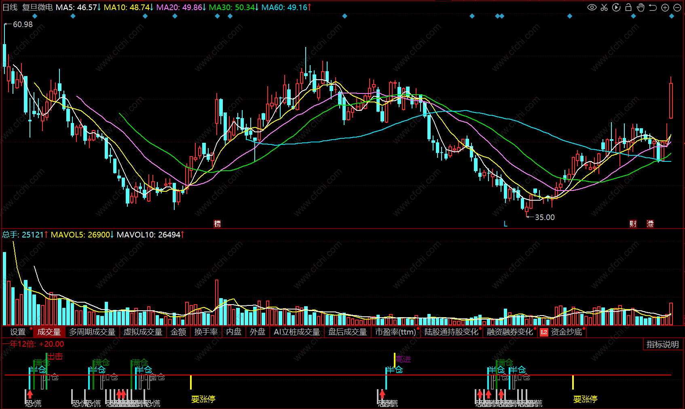Click the undo back arrow icon

[653, 7]
